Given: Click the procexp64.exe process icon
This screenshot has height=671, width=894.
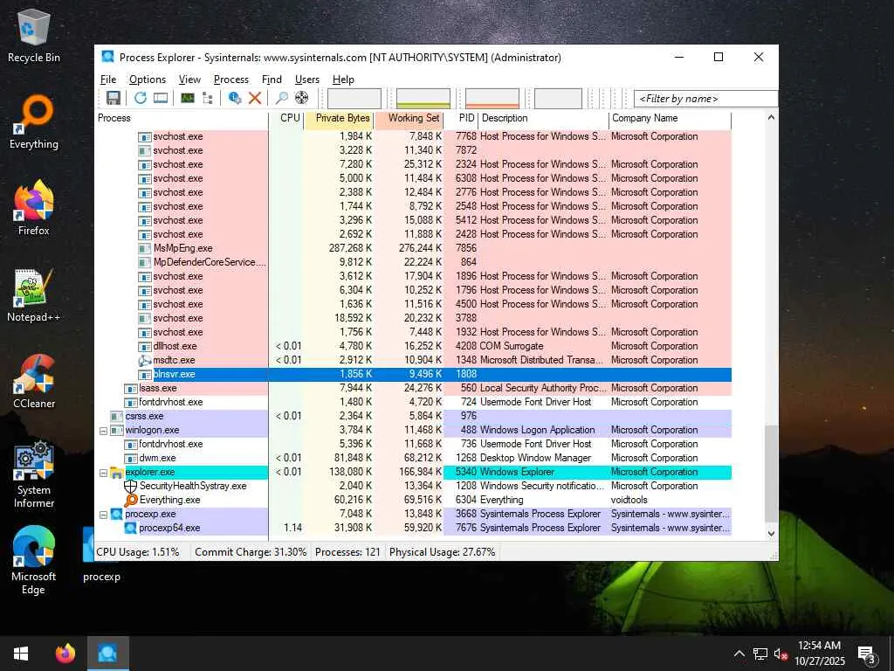Looking at the screenshot, I should coord(131,529).
